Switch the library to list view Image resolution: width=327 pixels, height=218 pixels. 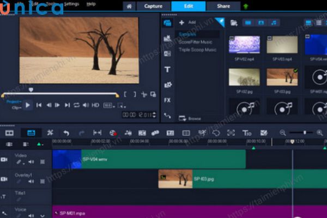click(319, 23)
